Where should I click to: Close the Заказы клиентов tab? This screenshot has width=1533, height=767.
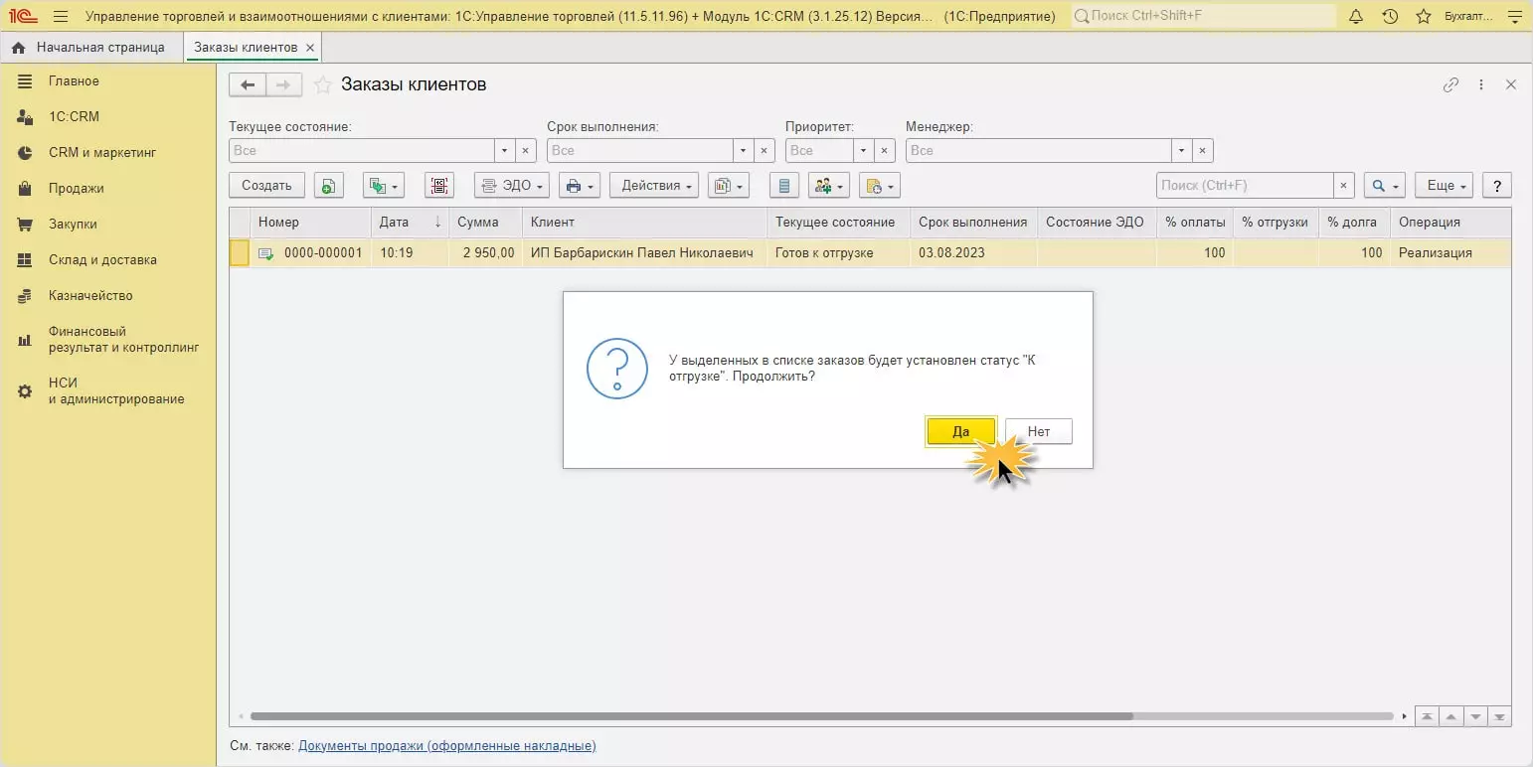click(310, 48)
